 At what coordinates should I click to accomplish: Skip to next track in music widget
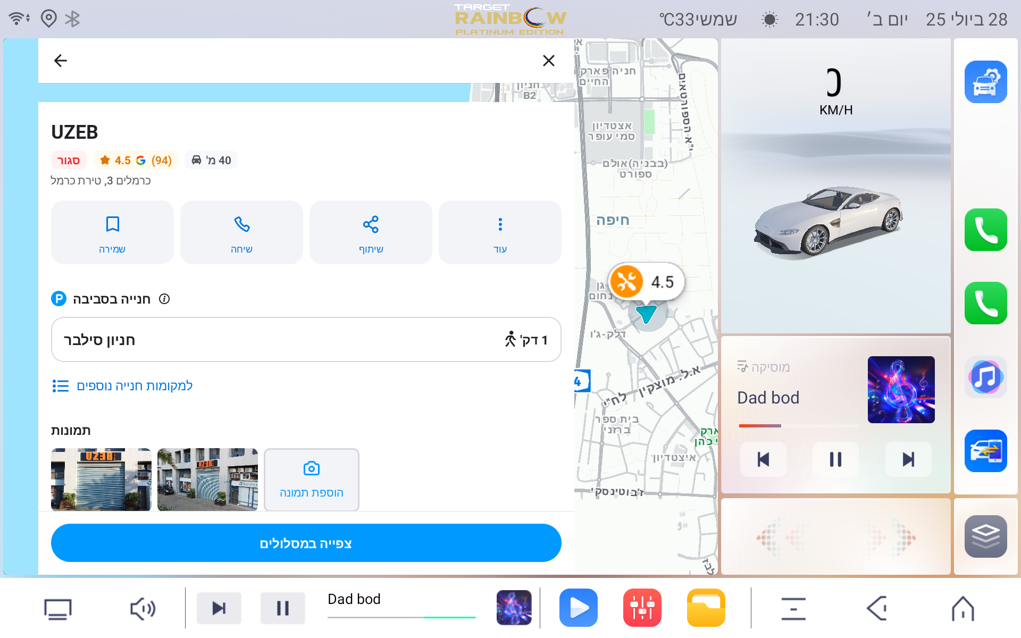pyautogui.click(x=908, y=459)
